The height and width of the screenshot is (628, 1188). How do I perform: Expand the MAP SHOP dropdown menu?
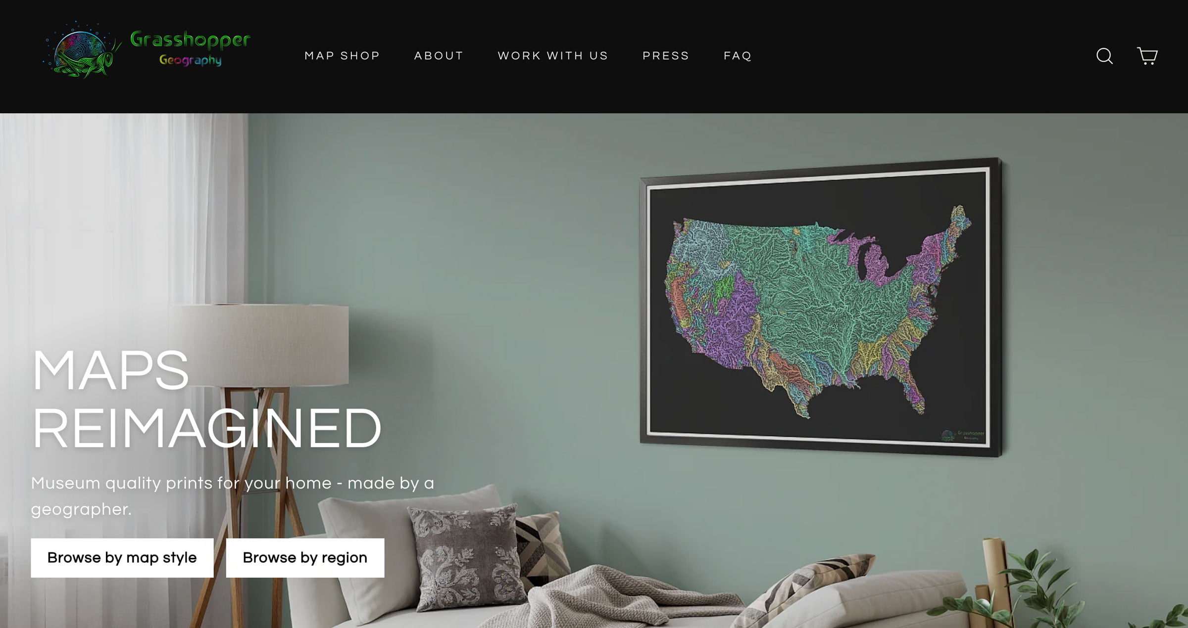coord(343,56)
